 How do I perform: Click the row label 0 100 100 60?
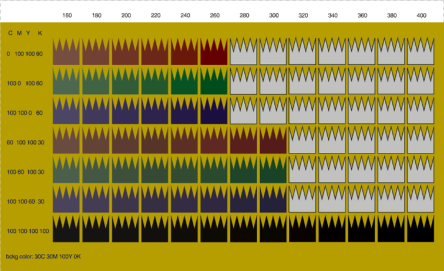pos(25,54)
